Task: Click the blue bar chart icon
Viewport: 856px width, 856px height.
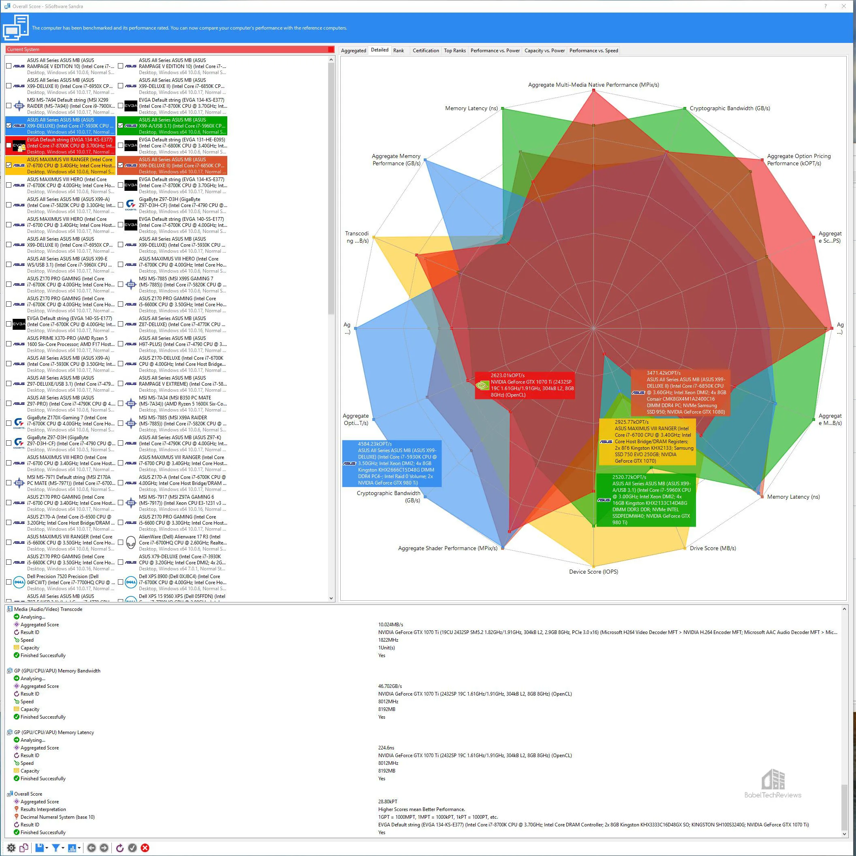Action: pos(72,847)
